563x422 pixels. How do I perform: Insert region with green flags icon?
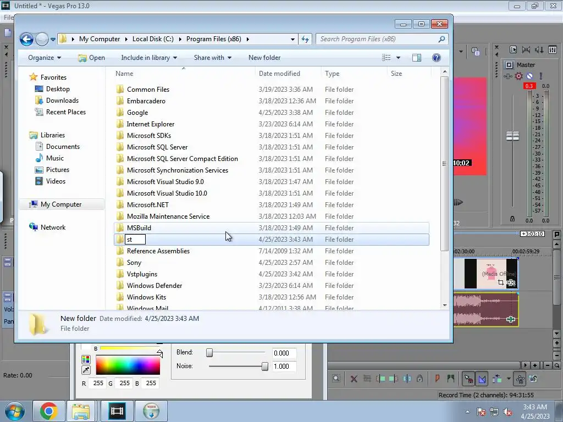[x=451, y=379]
